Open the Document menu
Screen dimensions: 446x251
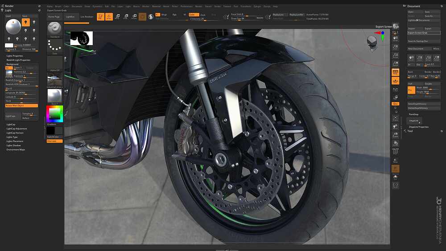pyautogui.click(x=77, y=6)
